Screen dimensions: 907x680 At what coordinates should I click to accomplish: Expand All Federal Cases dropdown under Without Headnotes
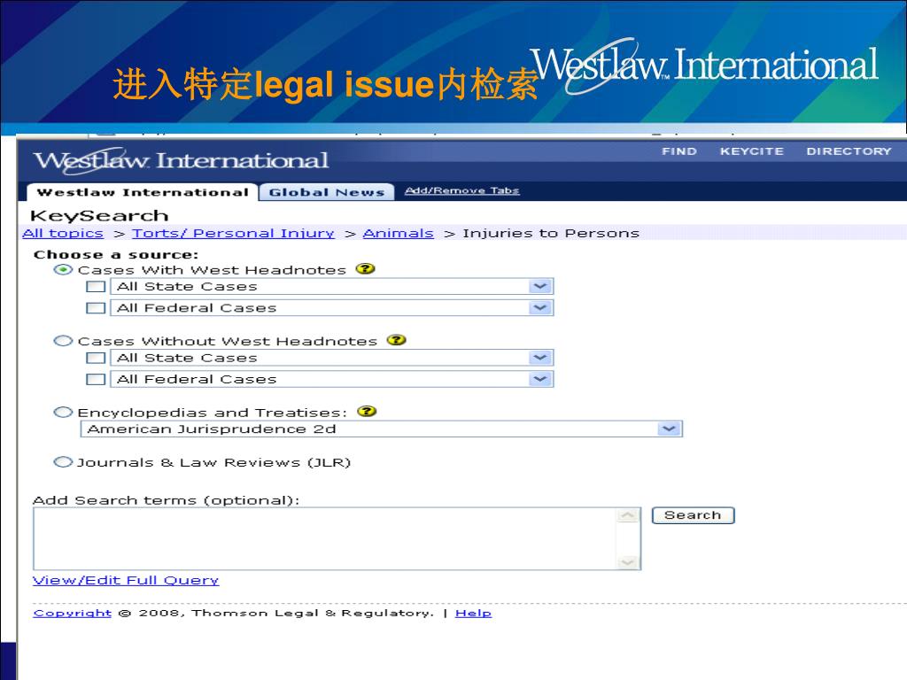[x=540, y=379]
